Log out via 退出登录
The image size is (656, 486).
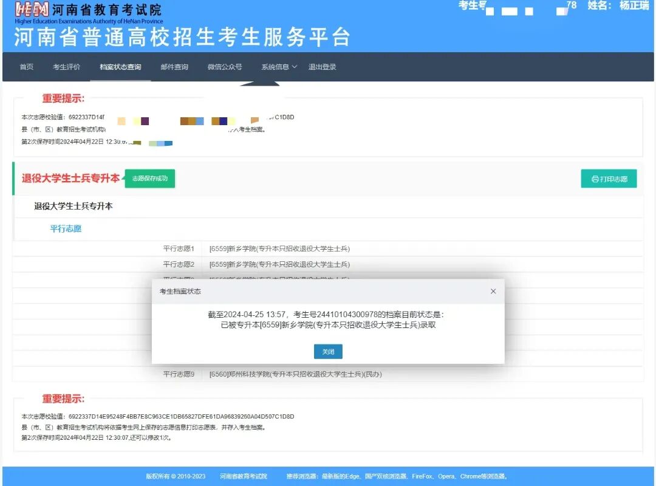click(x=322, y=67)
